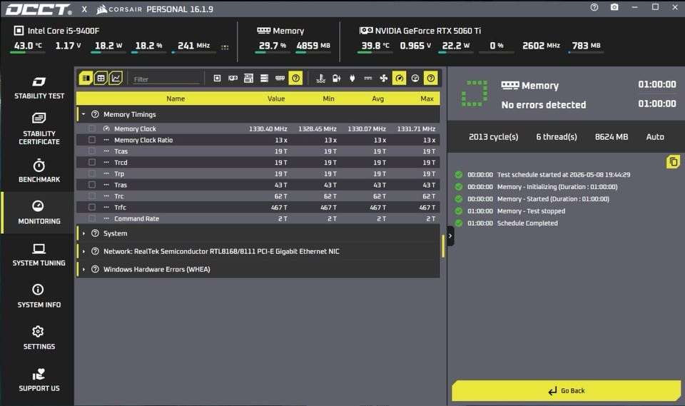Open the Settings section
This screenshot has height=406, width=685.
click(x=39, y=338)
